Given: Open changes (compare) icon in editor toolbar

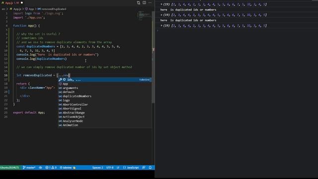Looking at the screenshot, I should (x=139, y=2).
